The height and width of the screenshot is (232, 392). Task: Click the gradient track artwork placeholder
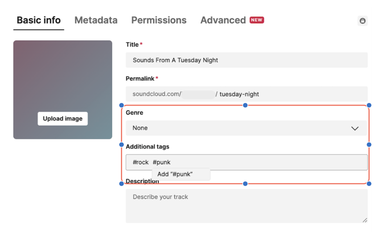click(63, 90)
